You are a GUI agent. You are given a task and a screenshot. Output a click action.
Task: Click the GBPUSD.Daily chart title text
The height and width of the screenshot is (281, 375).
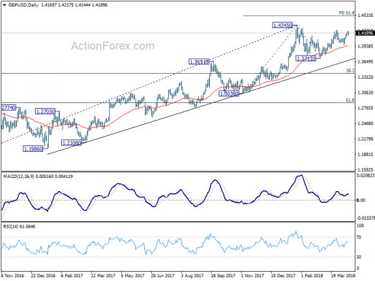tap(23, 5)
